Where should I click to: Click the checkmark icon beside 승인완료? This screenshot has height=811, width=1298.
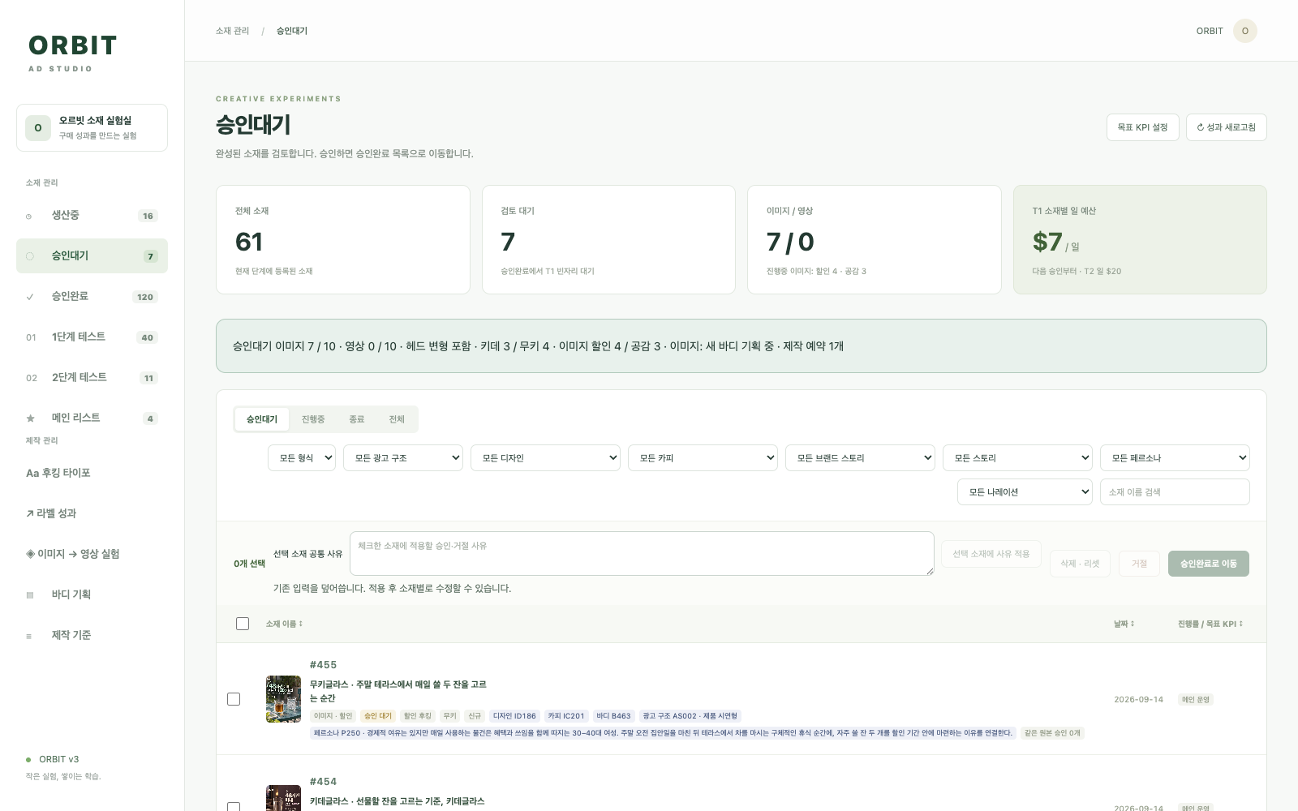[30, 297]
